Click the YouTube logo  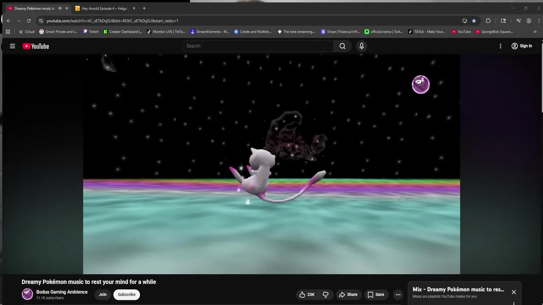click(36, 46)
